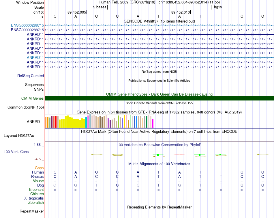The height and width of the screenshot is (218, 274).
Task: Click the Gaps label in Multiz track
Action: pos(39,168)
